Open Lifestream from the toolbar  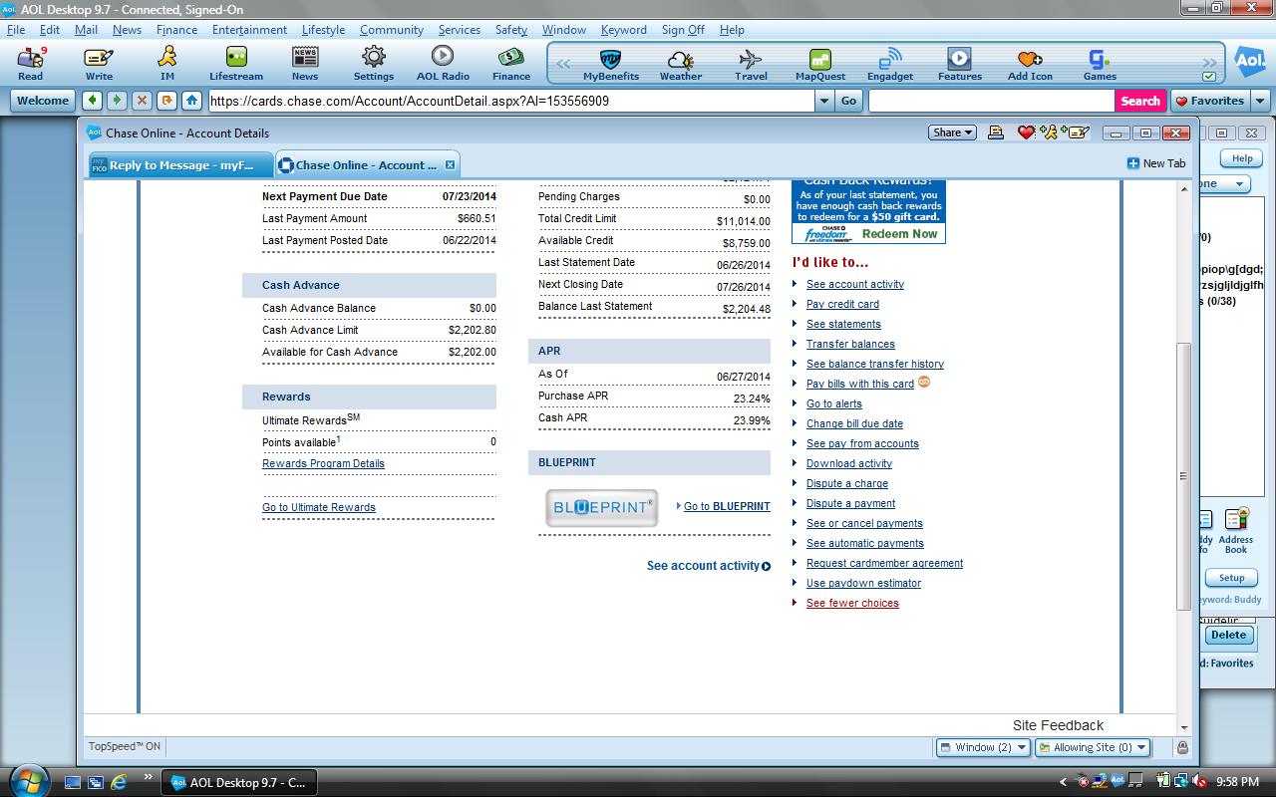coord(236,64)
